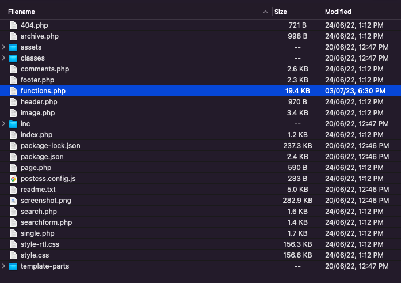The height and width of the screenshot is (283, 401).
Task: Click the searchform.php file icon
Action: tap(13, 222)
